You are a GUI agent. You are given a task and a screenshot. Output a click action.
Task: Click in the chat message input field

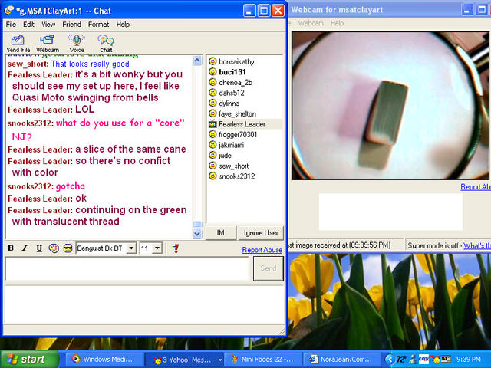(x=127, y=268)
